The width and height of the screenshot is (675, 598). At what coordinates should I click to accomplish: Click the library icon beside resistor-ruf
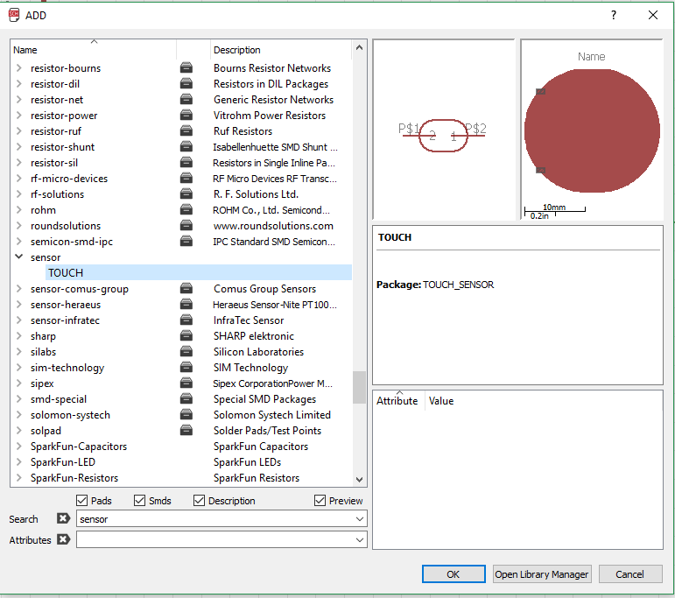(x=186, y=130)
